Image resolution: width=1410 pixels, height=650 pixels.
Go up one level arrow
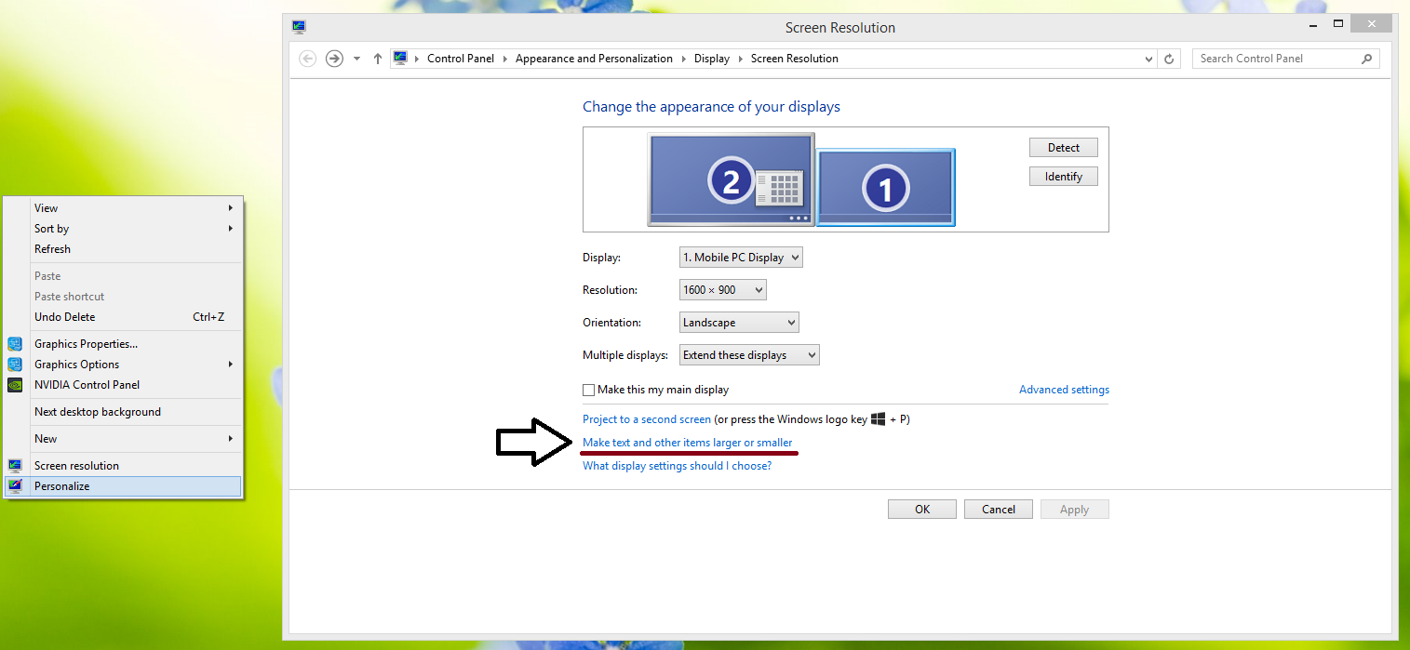pyautogui.click(x=377, y=59)
